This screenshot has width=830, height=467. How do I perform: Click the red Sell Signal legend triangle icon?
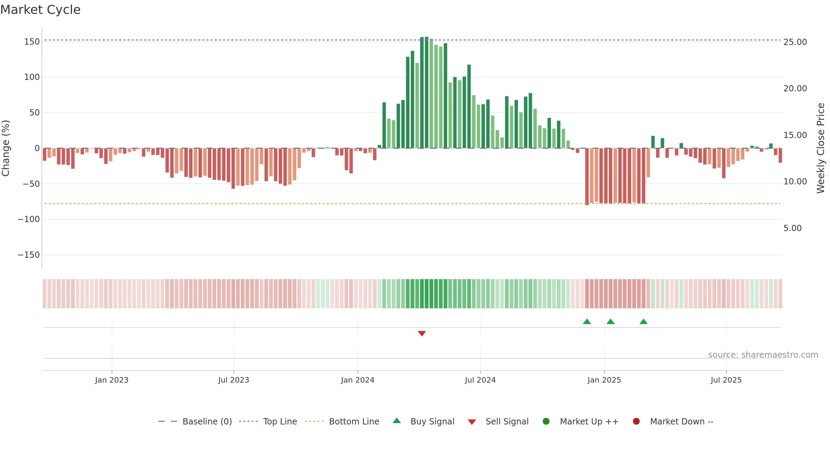click(x=472, y=422)
